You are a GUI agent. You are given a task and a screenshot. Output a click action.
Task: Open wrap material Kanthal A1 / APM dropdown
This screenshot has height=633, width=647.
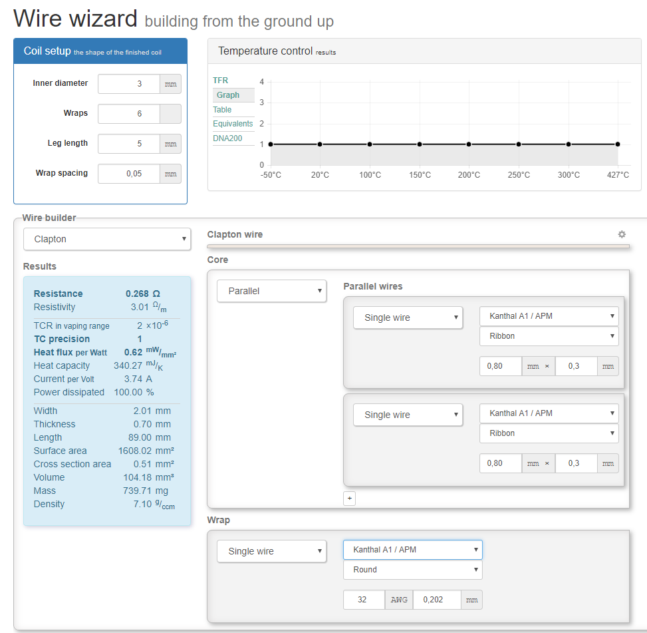(412, 550)
